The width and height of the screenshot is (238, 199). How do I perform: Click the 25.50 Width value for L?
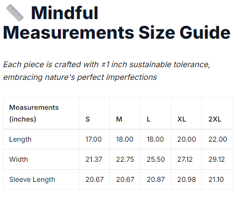coord(156,159)
